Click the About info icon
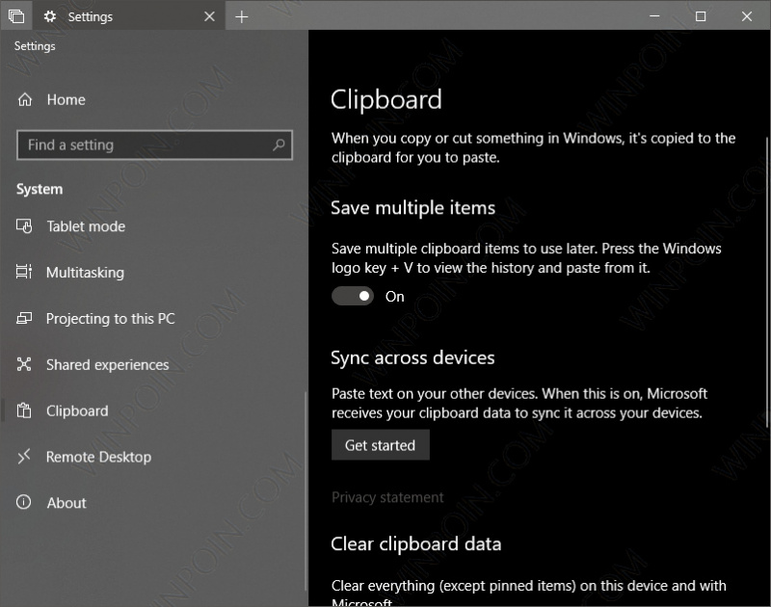Screen dimensions: 771x607 click(x=23, y=502)
